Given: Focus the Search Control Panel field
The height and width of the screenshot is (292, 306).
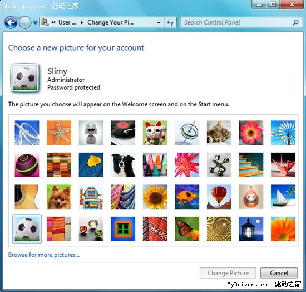Looking at the screenshot, I should (x=241, y=22).
